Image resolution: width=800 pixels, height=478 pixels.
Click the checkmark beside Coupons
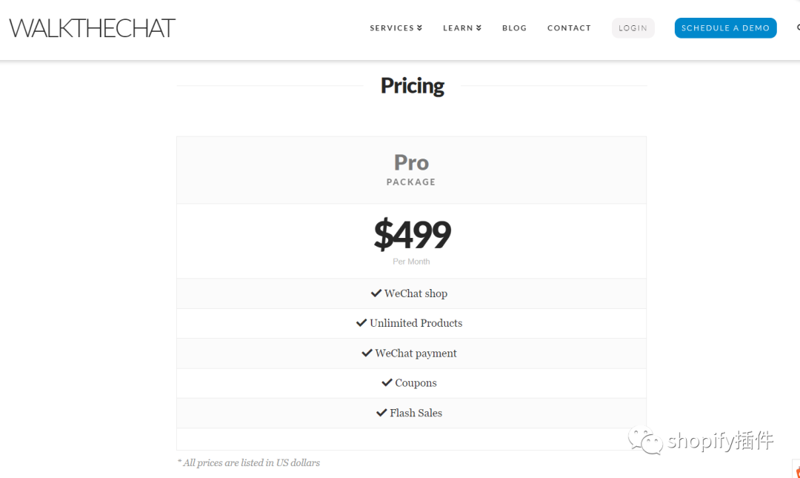[387, 383]
